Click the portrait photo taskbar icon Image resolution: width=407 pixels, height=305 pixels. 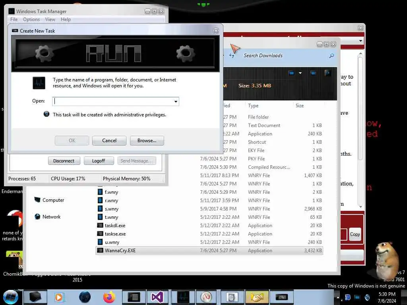(x=232, y=297)
